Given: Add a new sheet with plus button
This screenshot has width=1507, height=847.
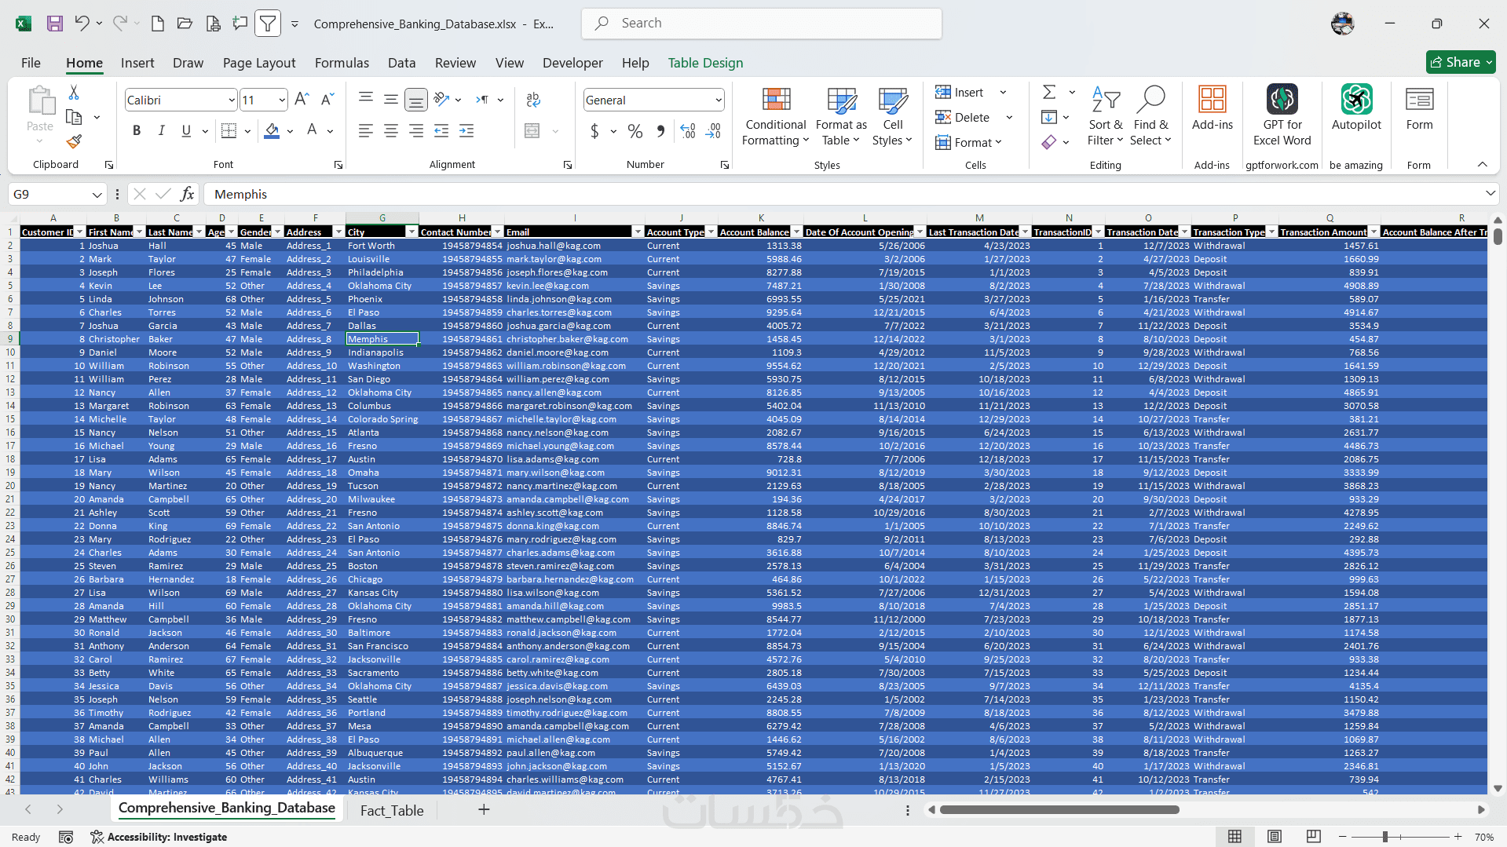Looking at the screenshot, I should [484, 809].
